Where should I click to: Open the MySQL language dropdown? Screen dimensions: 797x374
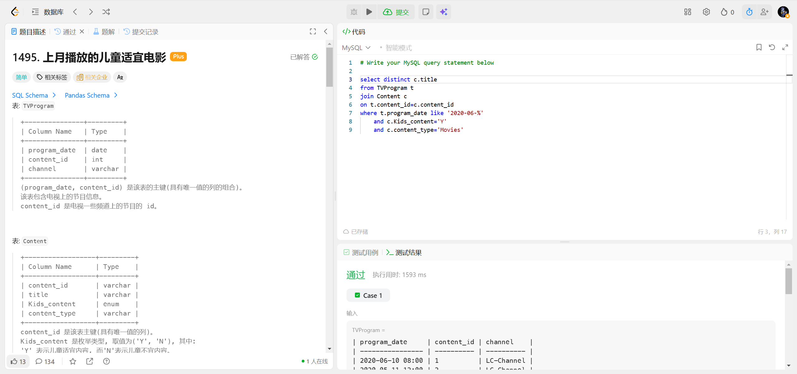click(x=356, y=48)
